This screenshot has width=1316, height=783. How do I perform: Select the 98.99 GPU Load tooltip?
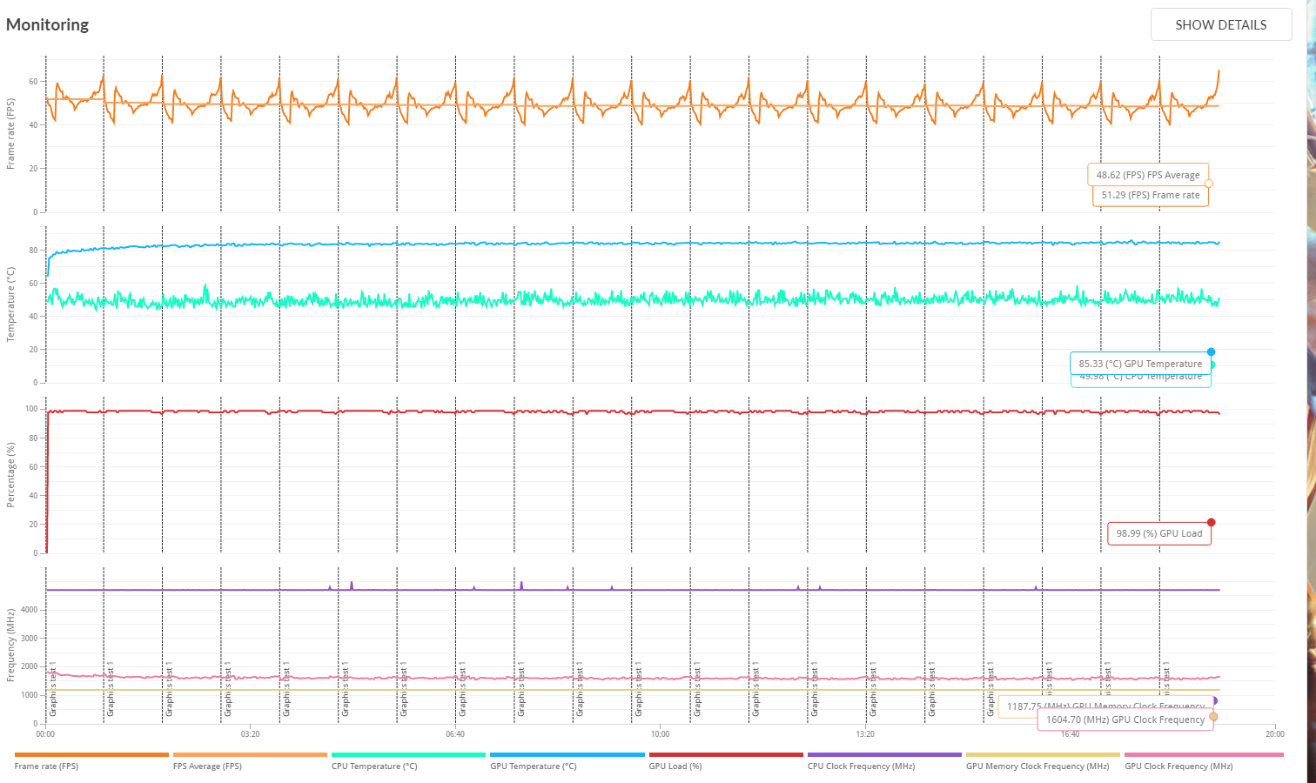click(1158, 532)
